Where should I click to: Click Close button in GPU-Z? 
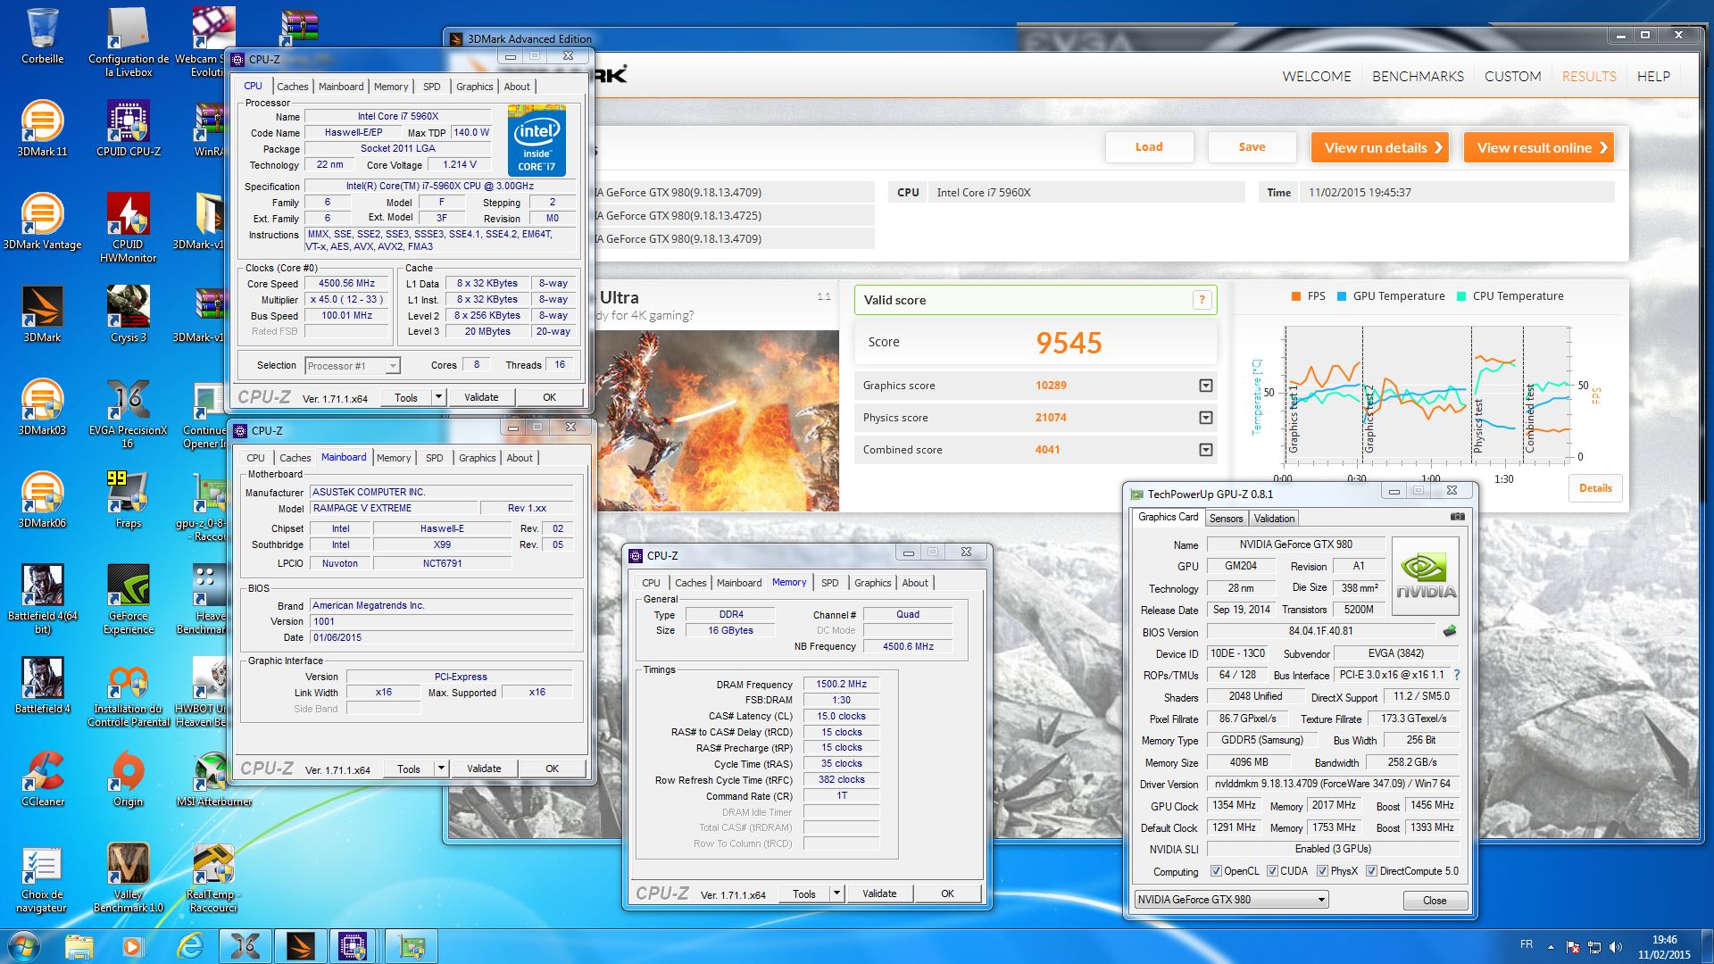(x=1435, y=900)
